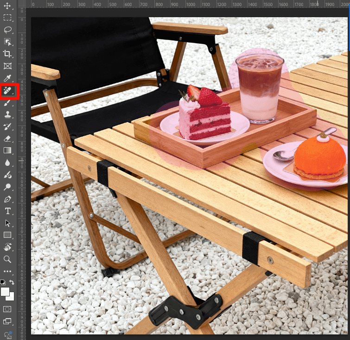Choose the Clone Stamp tool
Image resolution: width=350 pixels, height=340 pixels.
click(x=7, y=114)
